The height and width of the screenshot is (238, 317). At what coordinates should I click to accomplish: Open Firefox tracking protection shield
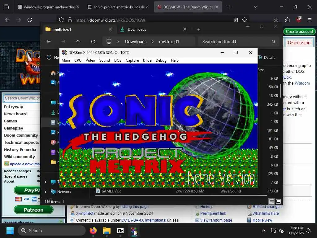[x=61, y=20]
